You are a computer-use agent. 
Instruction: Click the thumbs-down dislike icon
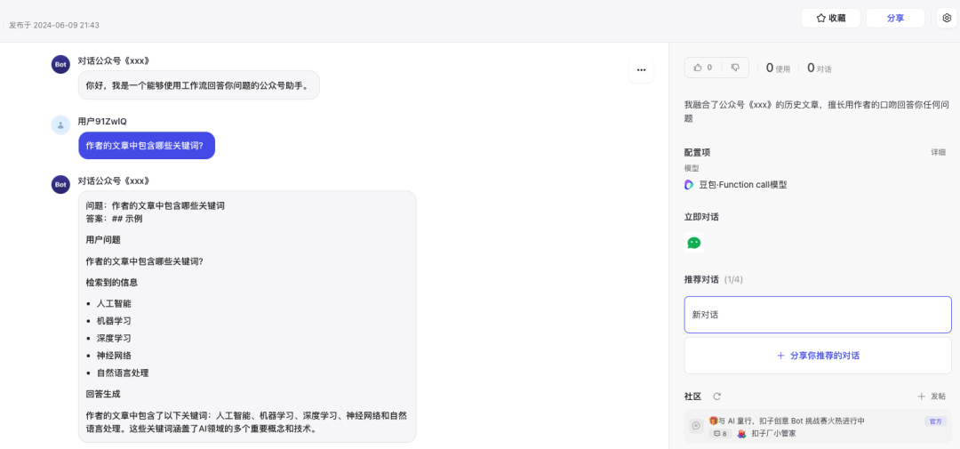tap(735, 68)
